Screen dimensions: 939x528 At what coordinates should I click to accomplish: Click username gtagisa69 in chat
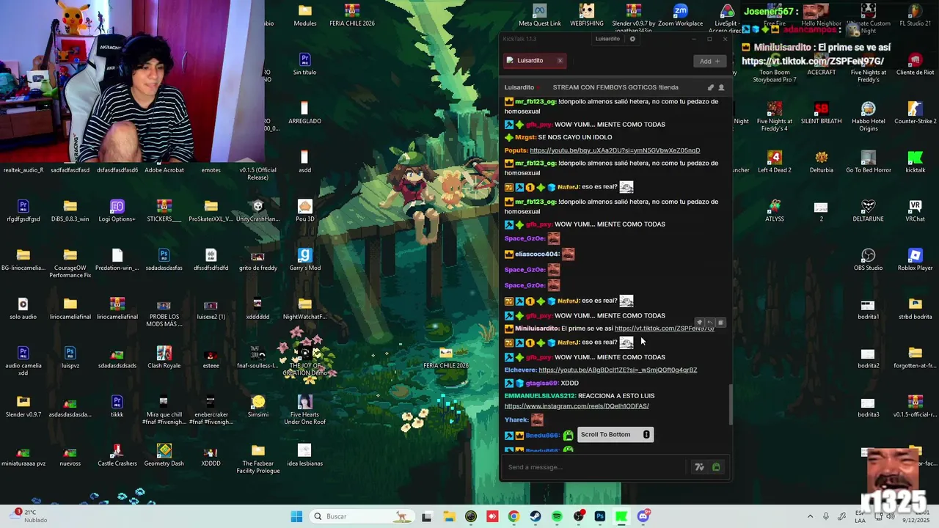541,384
